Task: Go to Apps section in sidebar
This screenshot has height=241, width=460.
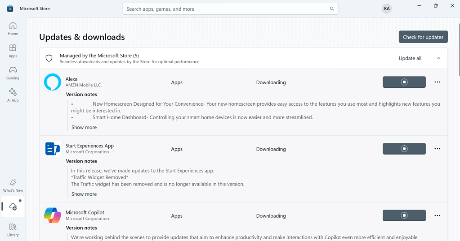Action: (x=13, y=51)
